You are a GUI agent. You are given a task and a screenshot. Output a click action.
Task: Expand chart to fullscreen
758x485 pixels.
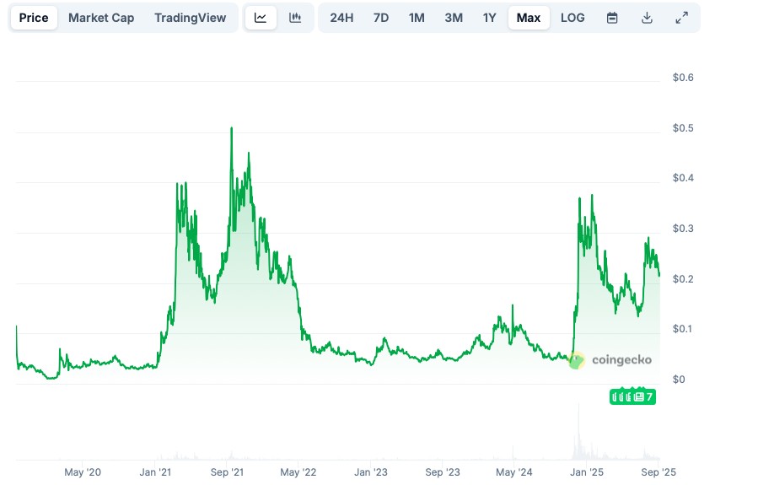point(681,18)
